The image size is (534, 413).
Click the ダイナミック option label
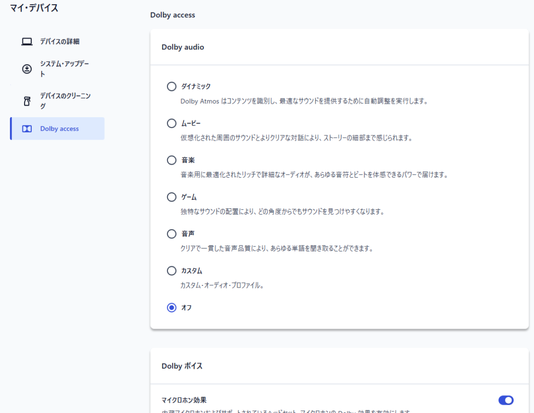pos(196,86)
